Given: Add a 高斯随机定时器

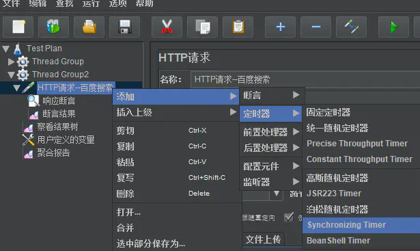Looking at the screenshot, I should [x=361, y=178].
